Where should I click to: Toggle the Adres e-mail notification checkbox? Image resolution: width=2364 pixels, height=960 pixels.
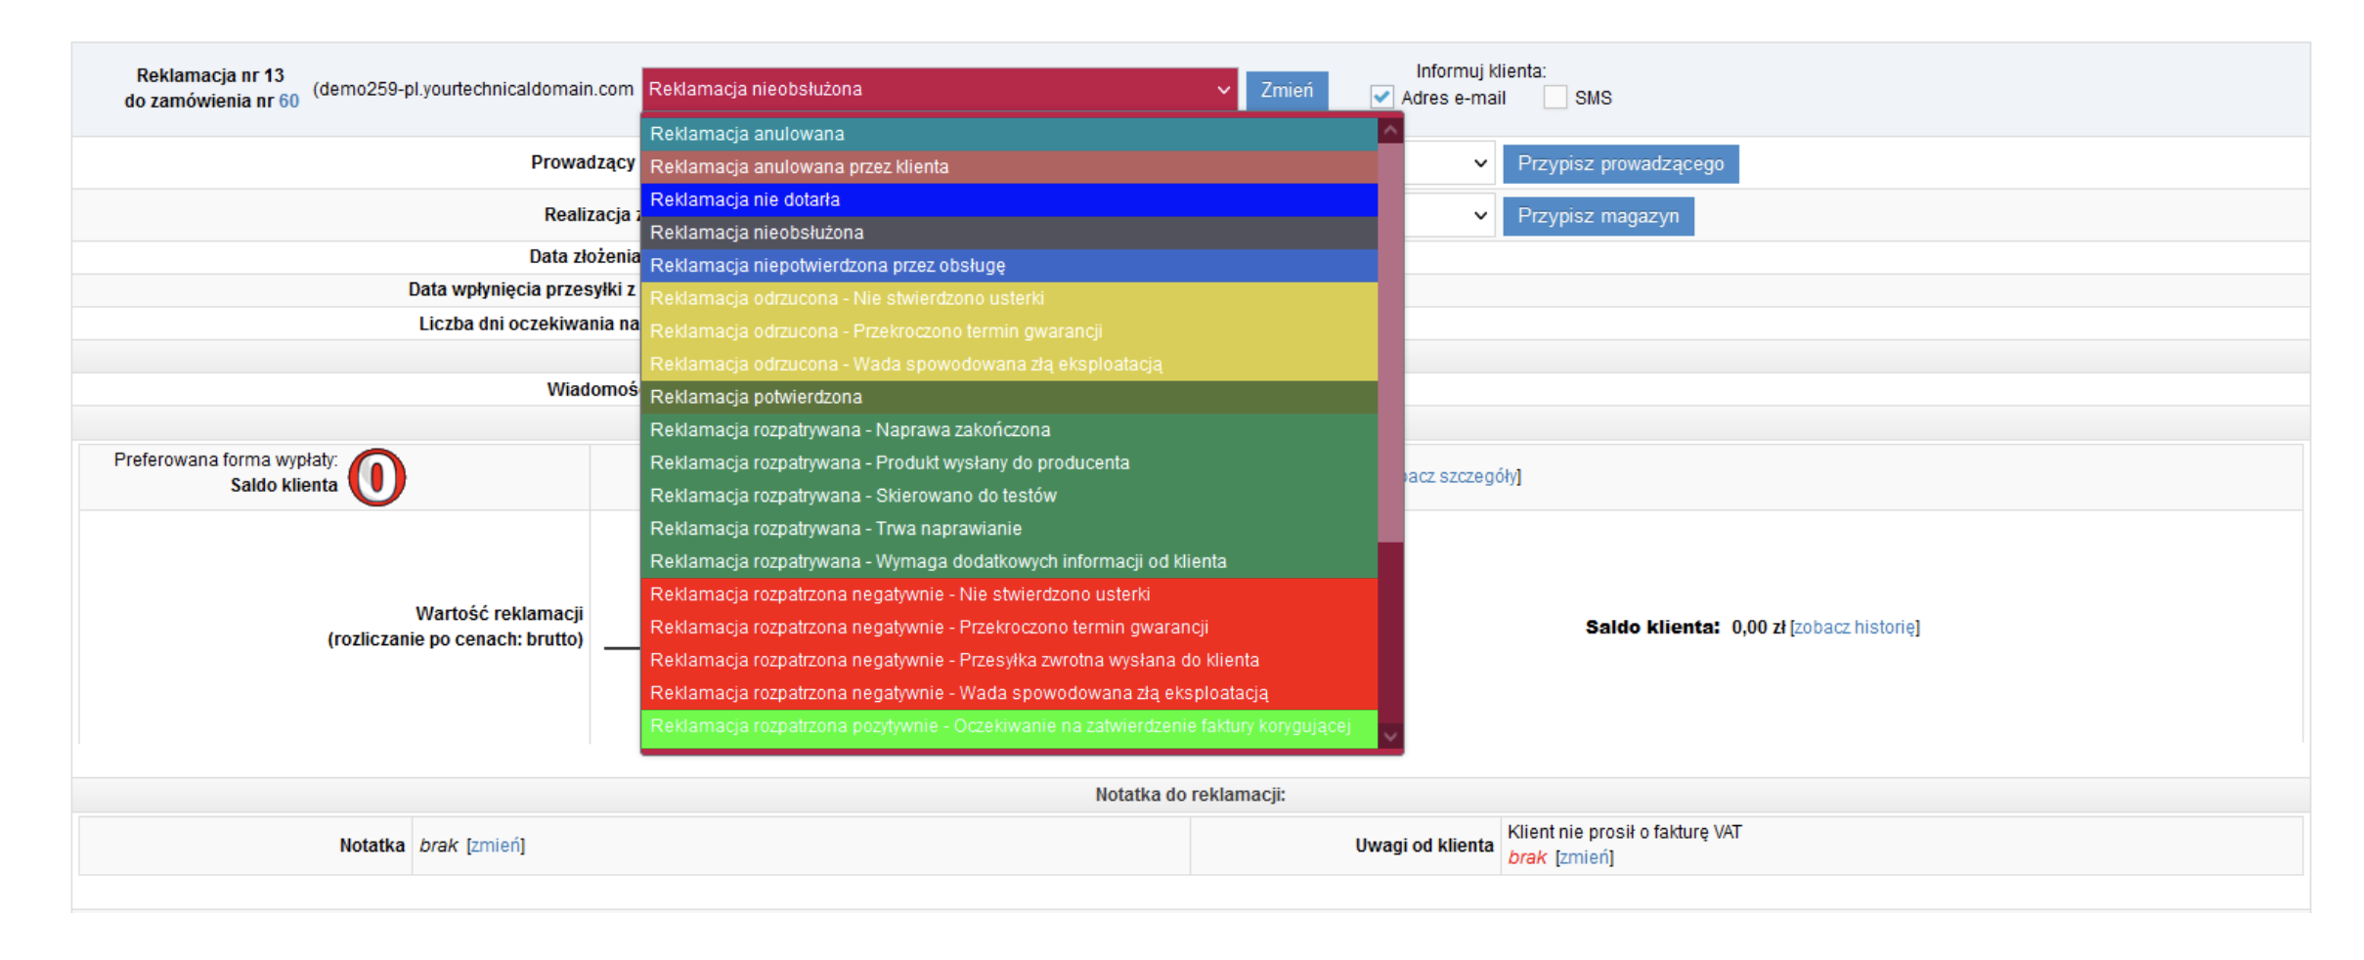coord(1381,98)
